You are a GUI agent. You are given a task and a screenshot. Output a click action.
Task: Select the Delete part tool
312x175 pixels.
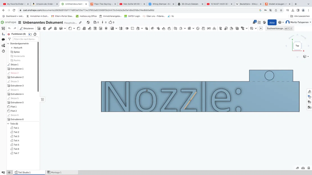click(146, 28)
